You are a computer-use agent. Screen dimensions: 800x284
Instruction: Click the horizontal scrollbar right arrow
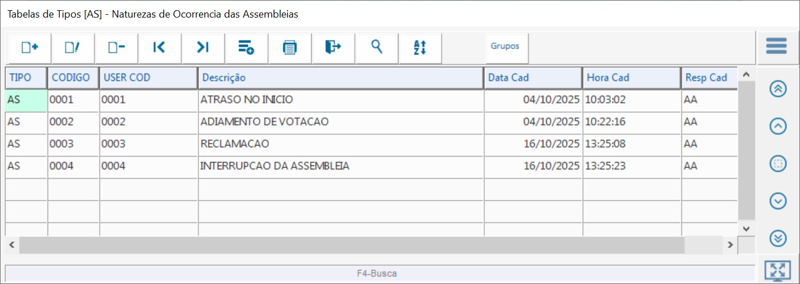[x=731, y=245]
